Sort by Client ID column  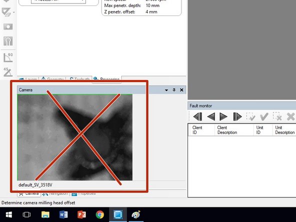tap(201, 130)
